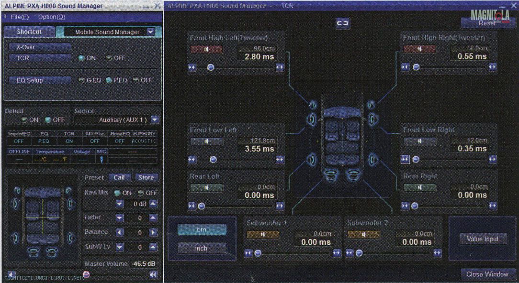Shift Balance to the left
Image resolution: width=519 pixels, height=283 pixels.
point(120,232)
